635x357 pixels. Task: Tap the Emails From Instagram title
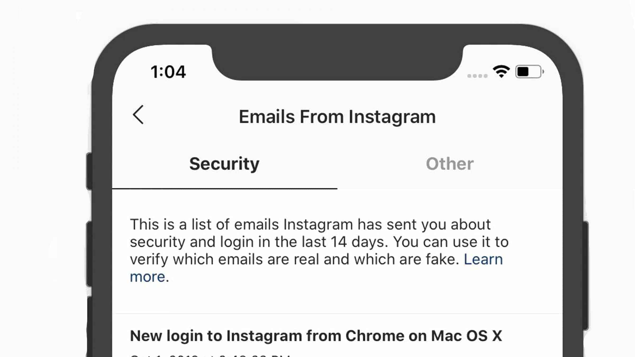point(337,117)
